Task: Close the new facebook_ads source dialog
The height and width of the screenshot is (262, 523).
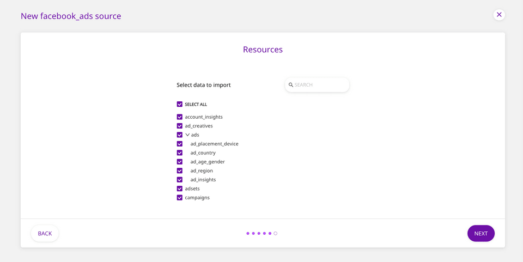Action: (499, 15)
